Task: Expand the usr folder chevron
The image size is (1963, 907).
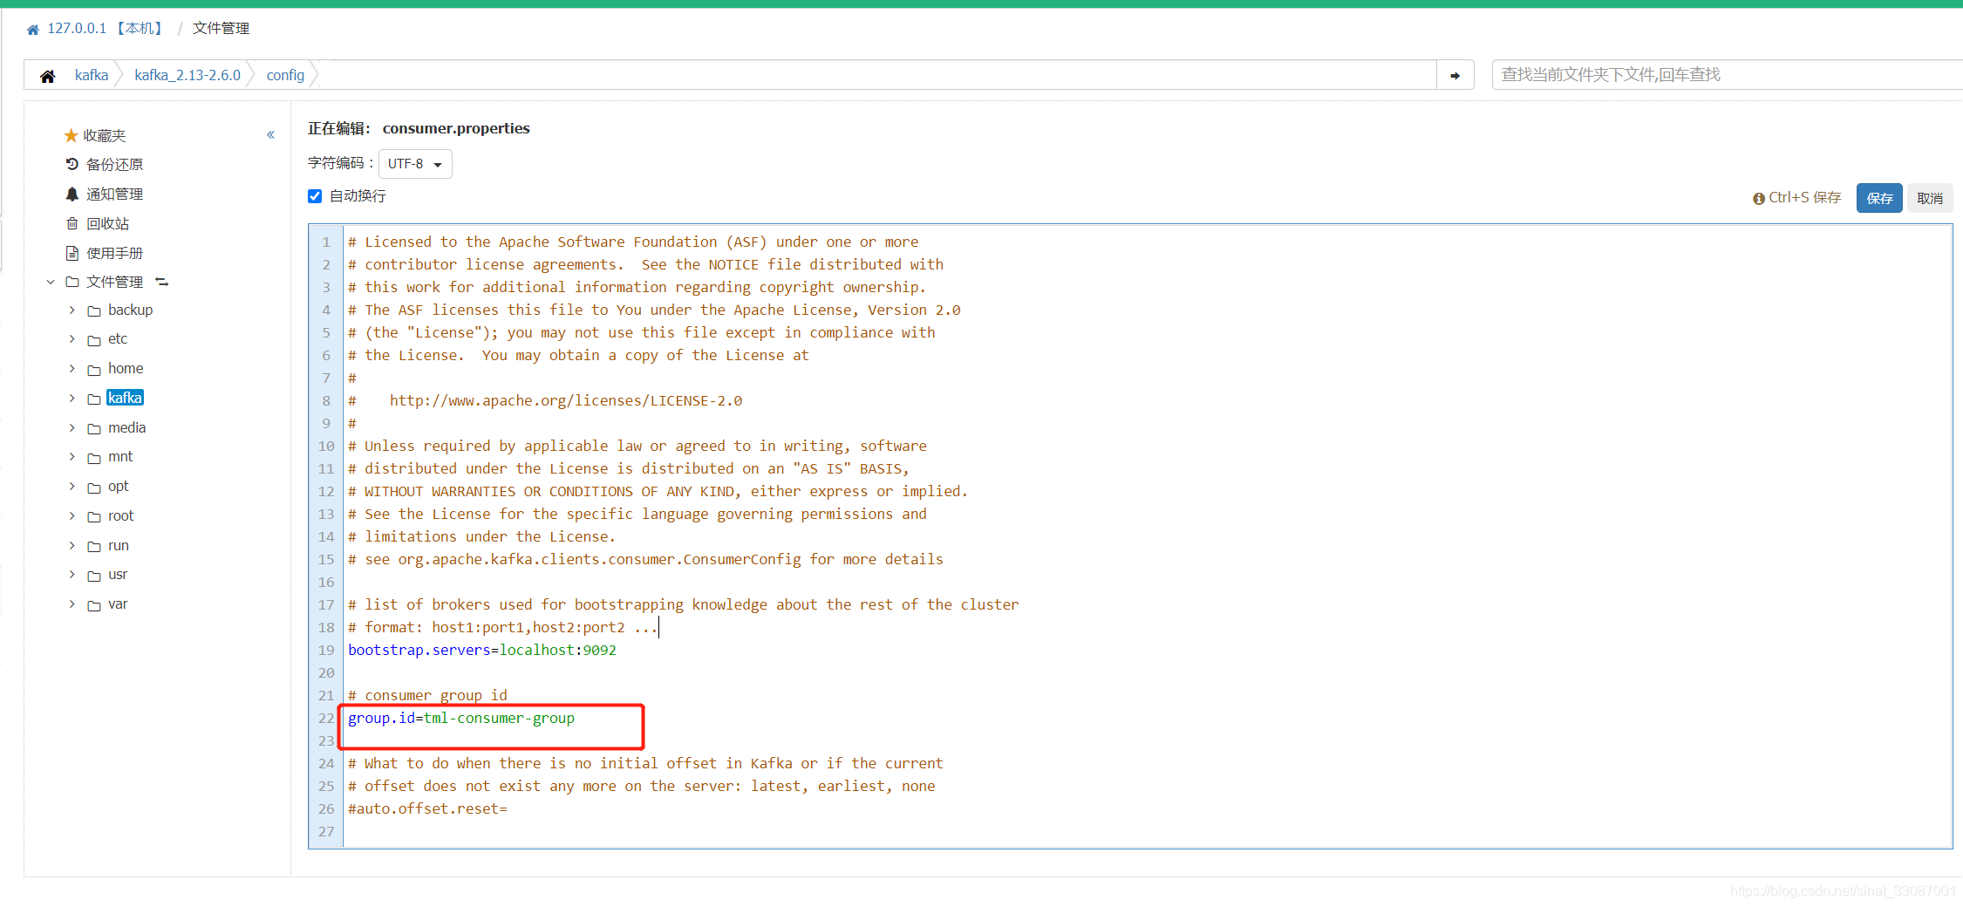Action: click(72, 575)
